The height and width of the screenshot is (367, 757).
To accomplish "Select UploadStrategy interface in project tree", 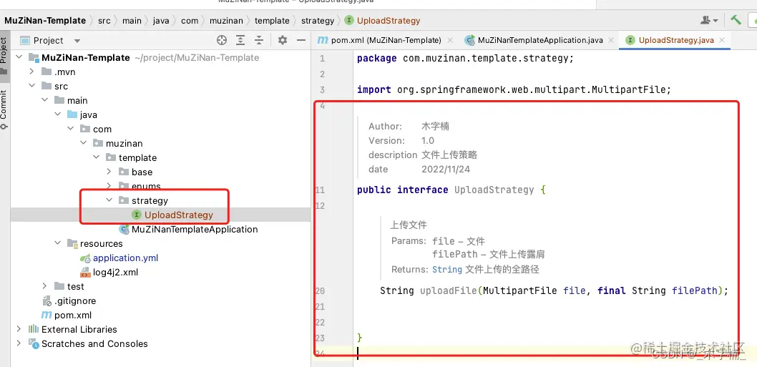I will pyautogui.click(x=161, y=215).
